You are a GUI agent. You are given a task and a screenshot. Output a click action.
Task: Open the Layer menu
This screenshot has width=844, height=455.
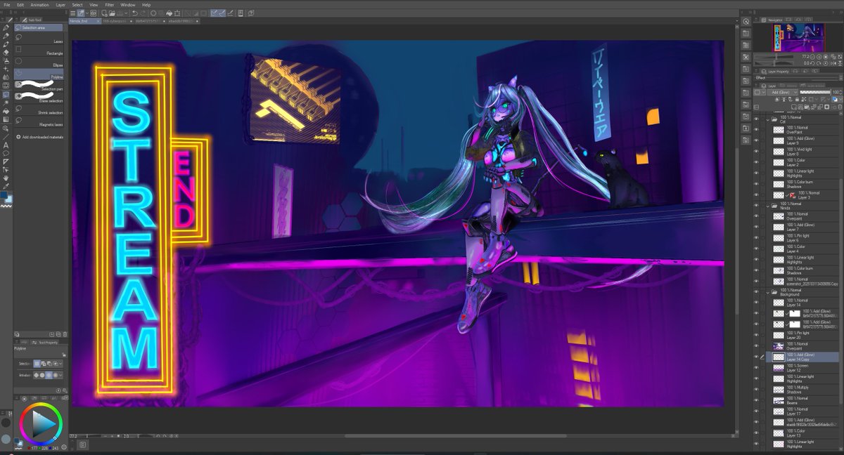60,4
